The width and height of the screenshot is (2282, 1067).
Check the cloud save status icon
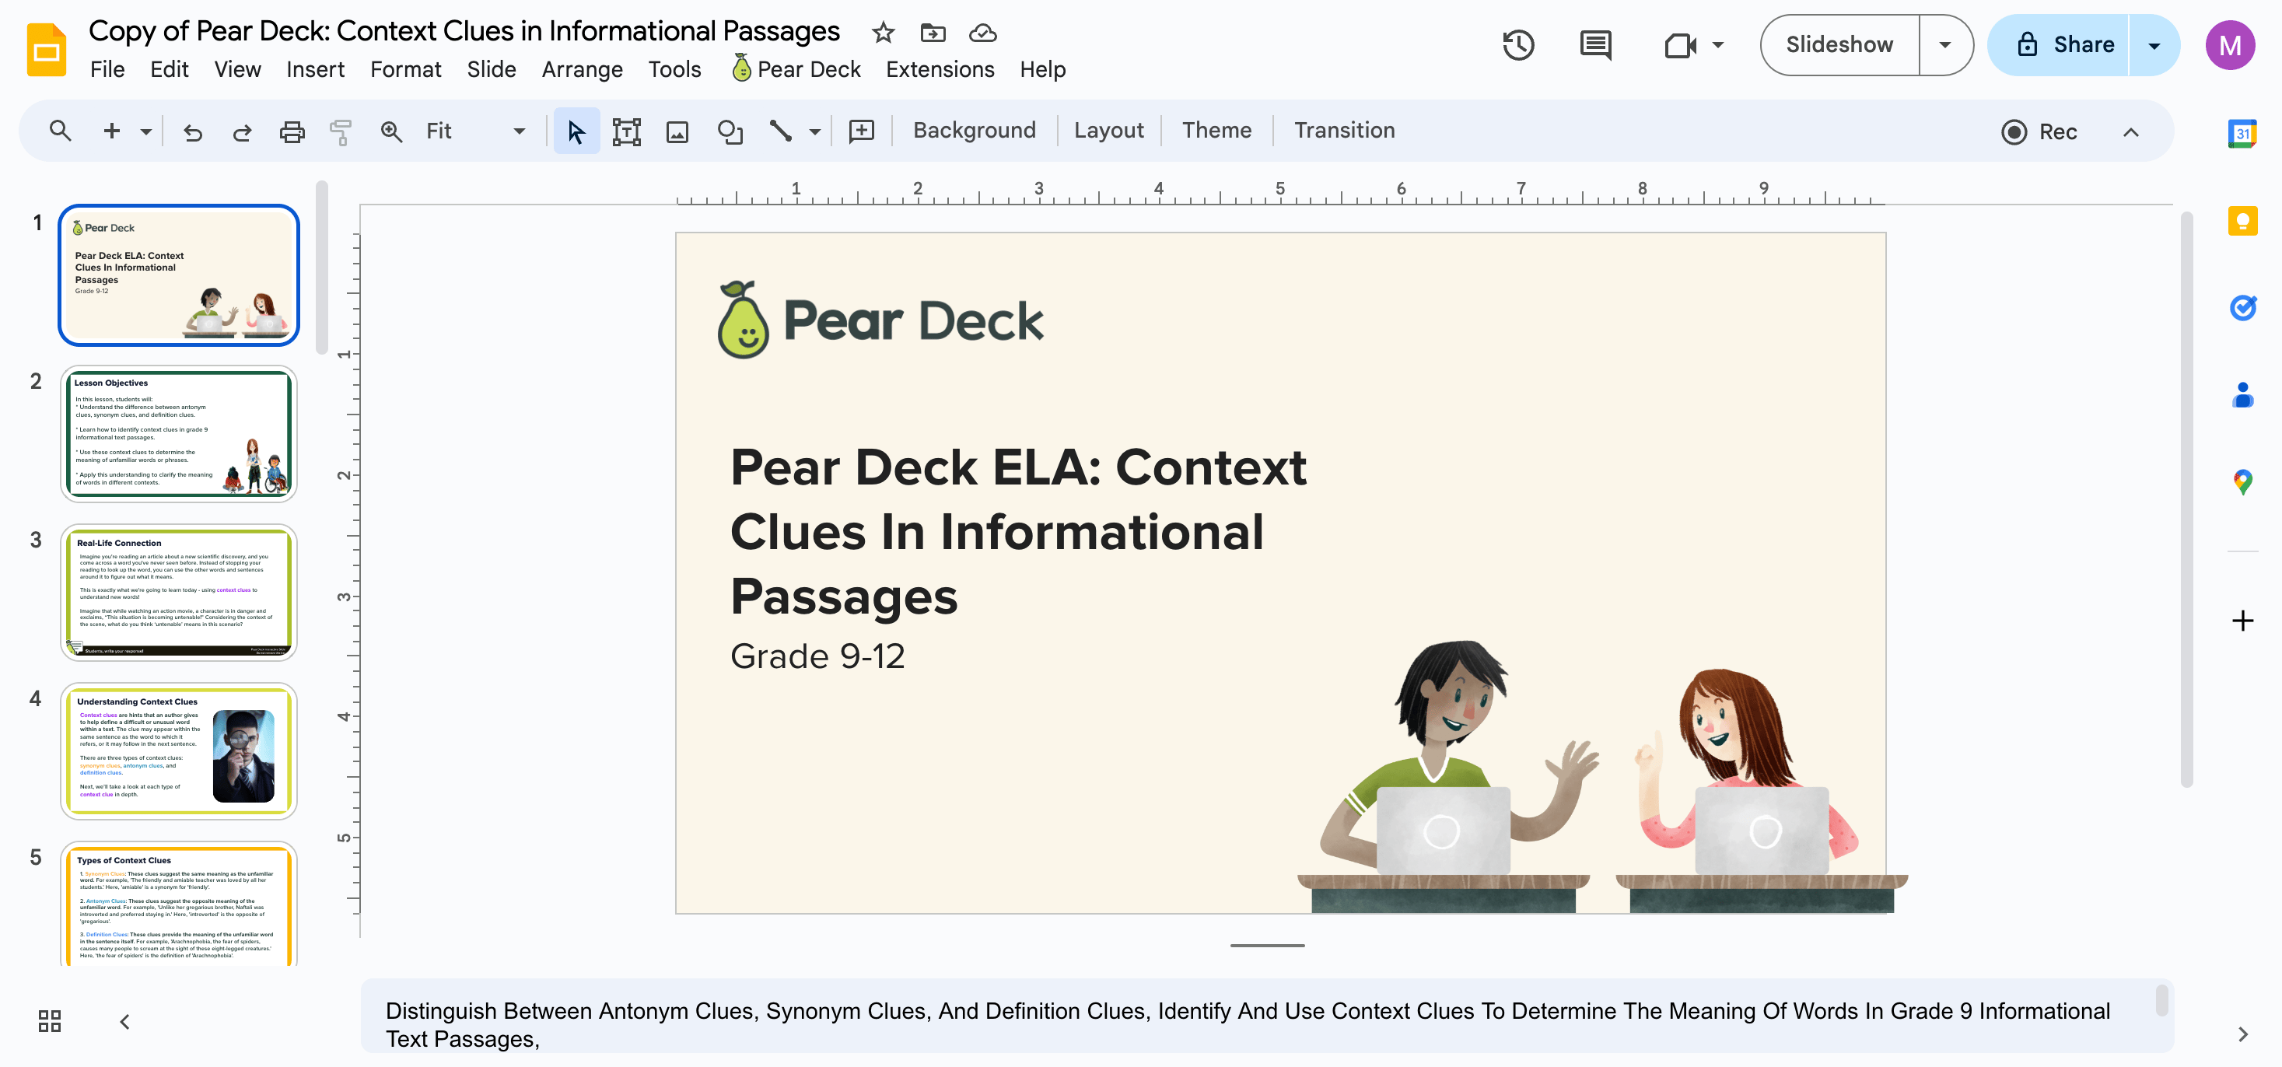coord(982,33)
